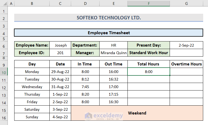Select row 16 header

pos(4,117)
